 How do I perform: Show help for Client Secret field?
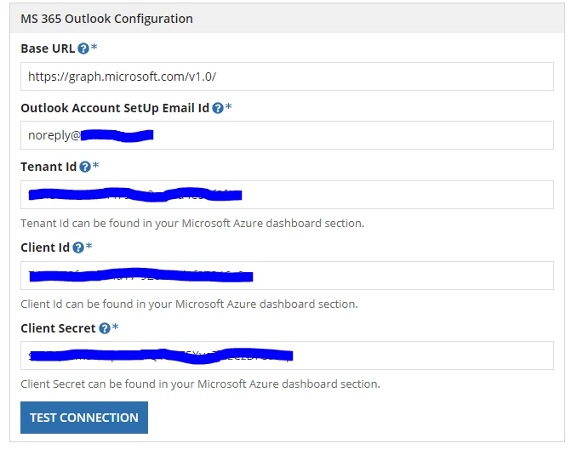pos(105,328)
